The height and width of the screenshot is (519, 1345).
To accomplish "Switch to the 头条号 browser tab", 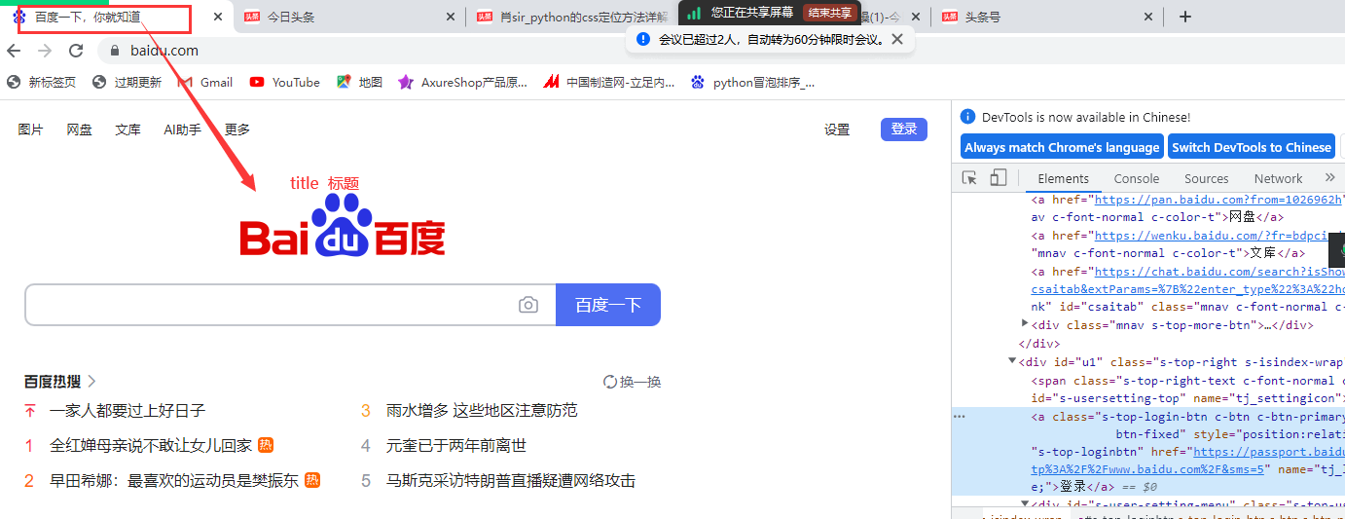I will (x=1046, y=17).
